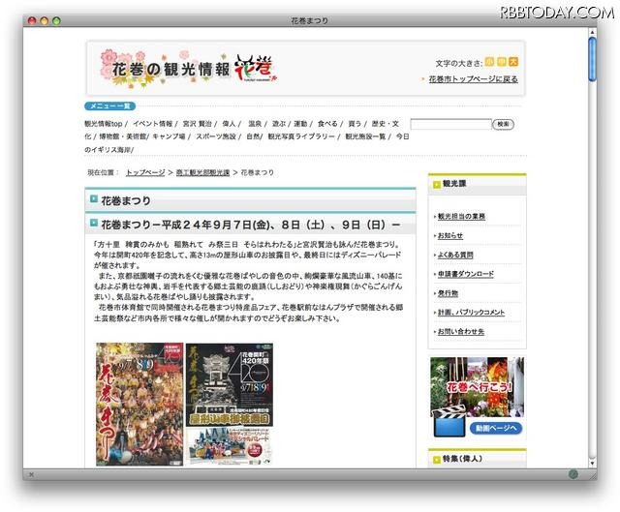
Task: Click the scroll up arrow
Action: pos(592,32)
